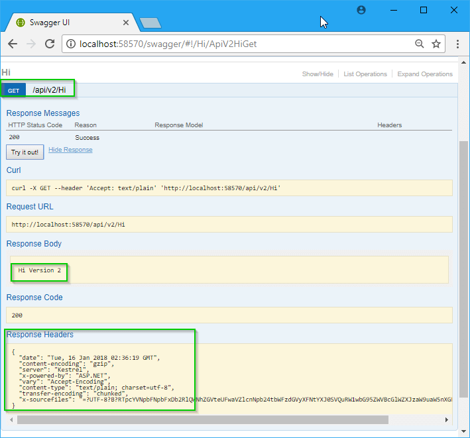The height and width of the screenshot is (438, 470).
Task: Click the Hide Response link
Action: (70, 150)
